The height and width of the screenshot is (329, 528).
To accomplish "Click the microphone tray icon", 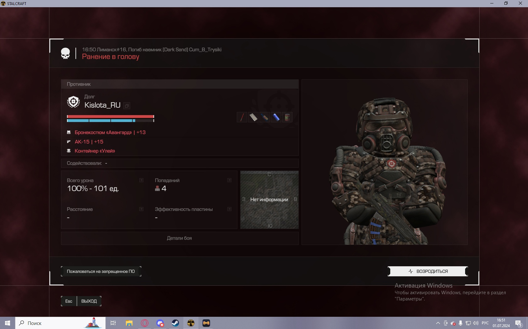I will [x=461, y=323].
